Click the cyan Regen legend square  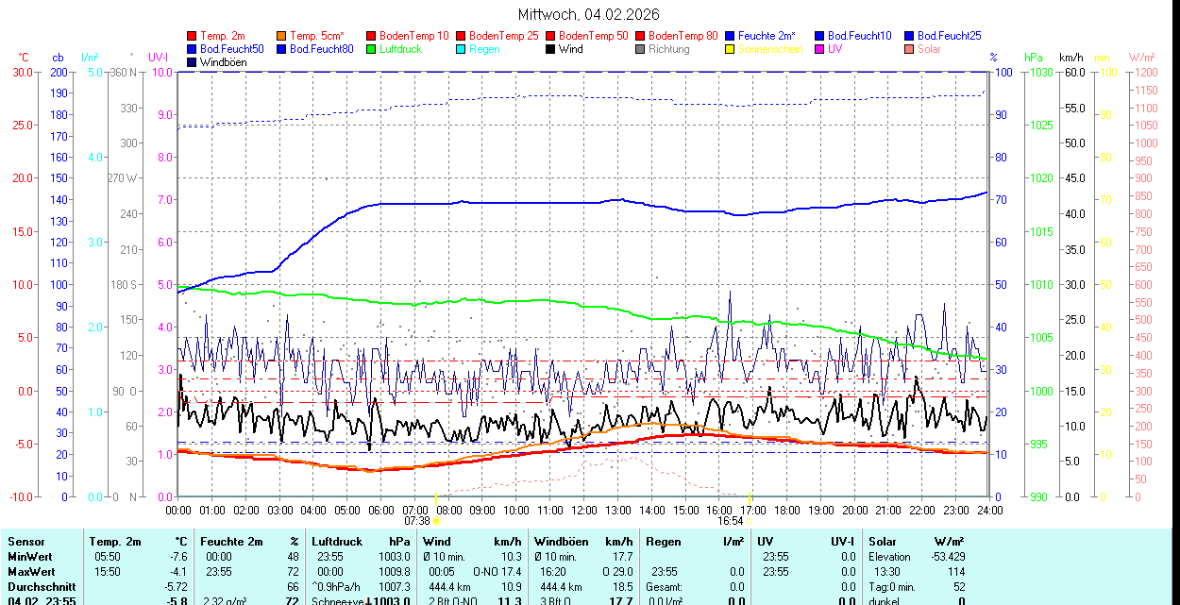click(462, 49)
